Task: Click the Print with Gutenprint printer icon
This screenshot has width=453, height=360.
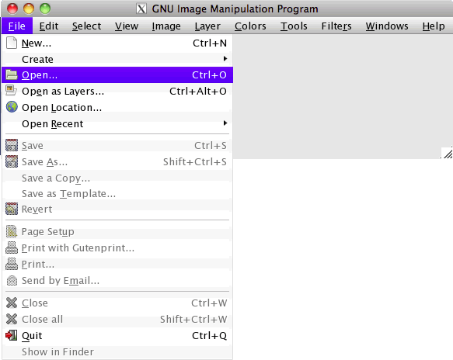Action: coord(12,247)
